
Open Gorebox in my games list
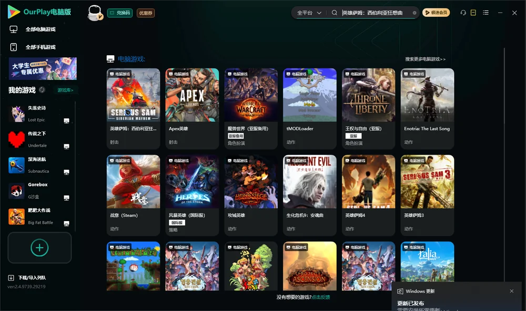pyautogui.click(x=38, y=191)
